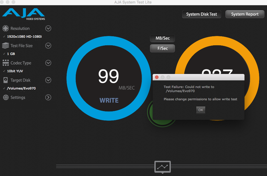The width and height of the screenshot is (267, 176).
Task: Select the 1 GB file size option
Action: pos(11,54)
